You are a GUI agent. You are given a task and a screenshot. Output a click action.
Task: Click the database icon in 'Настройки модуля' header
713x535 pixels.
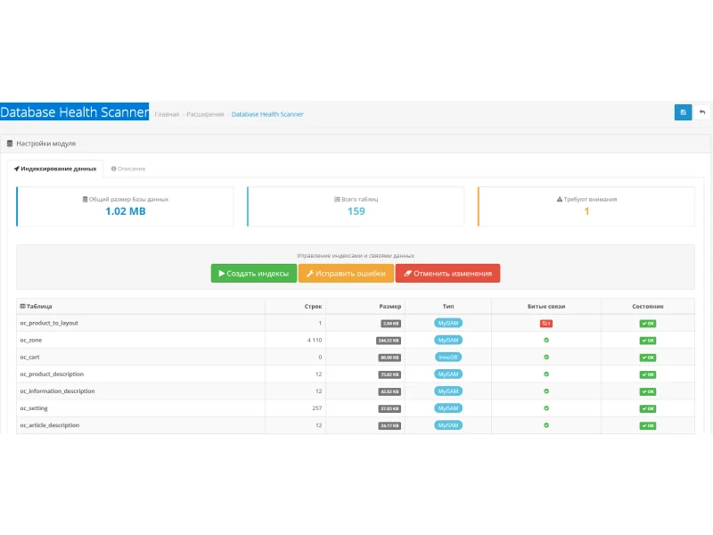(x=10, y=144)
